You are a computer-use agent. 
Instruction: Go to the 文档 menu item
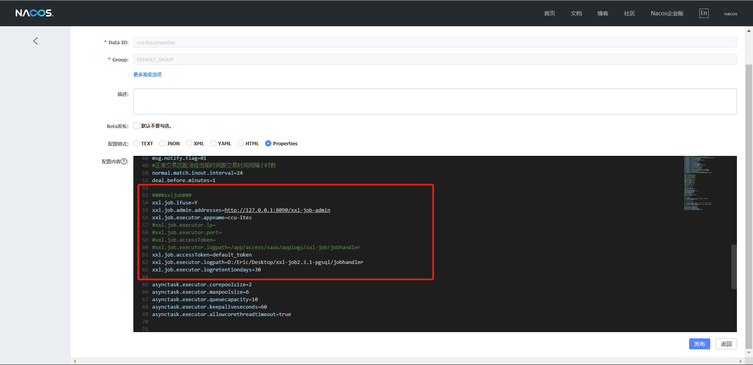coord(576,13)
